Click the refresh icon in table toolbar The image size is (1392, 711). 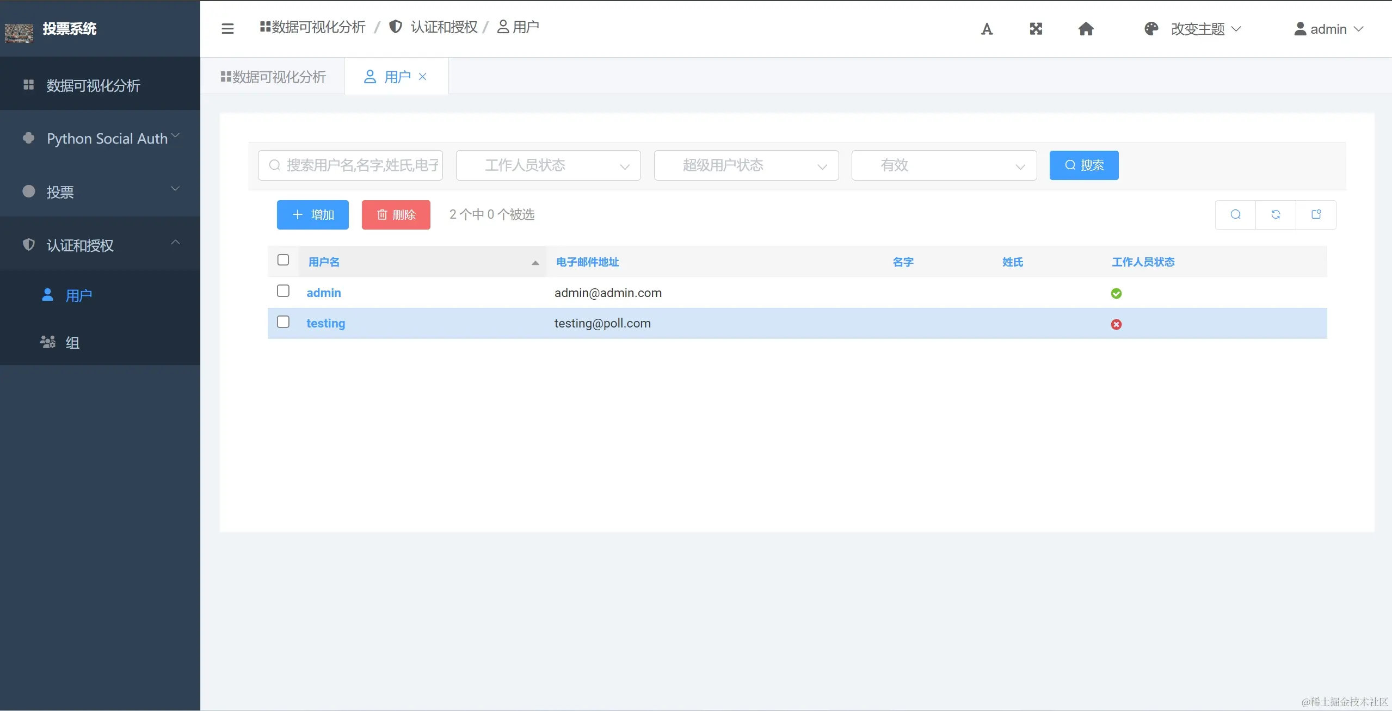(x=1276, y=214)
